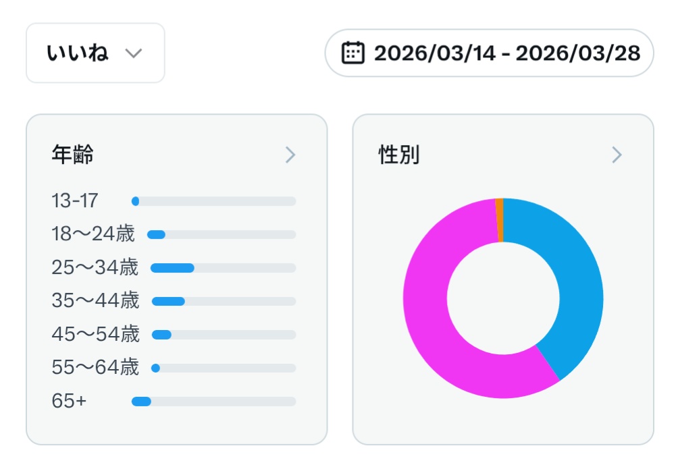Click the 35〜44歳 age bar
Image resolution: width=678 pixels, height=467 pixels.
tap(224, 302)
